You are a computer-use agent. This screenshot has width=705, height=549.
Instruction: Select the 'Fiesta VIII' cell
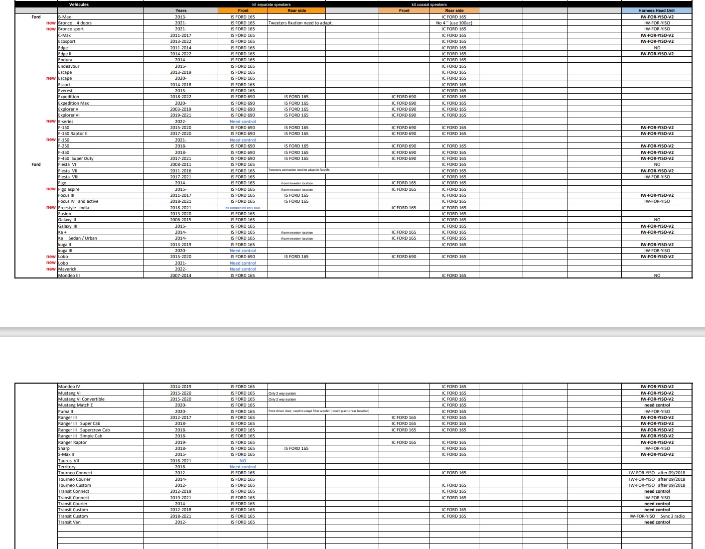coord(101,177)
